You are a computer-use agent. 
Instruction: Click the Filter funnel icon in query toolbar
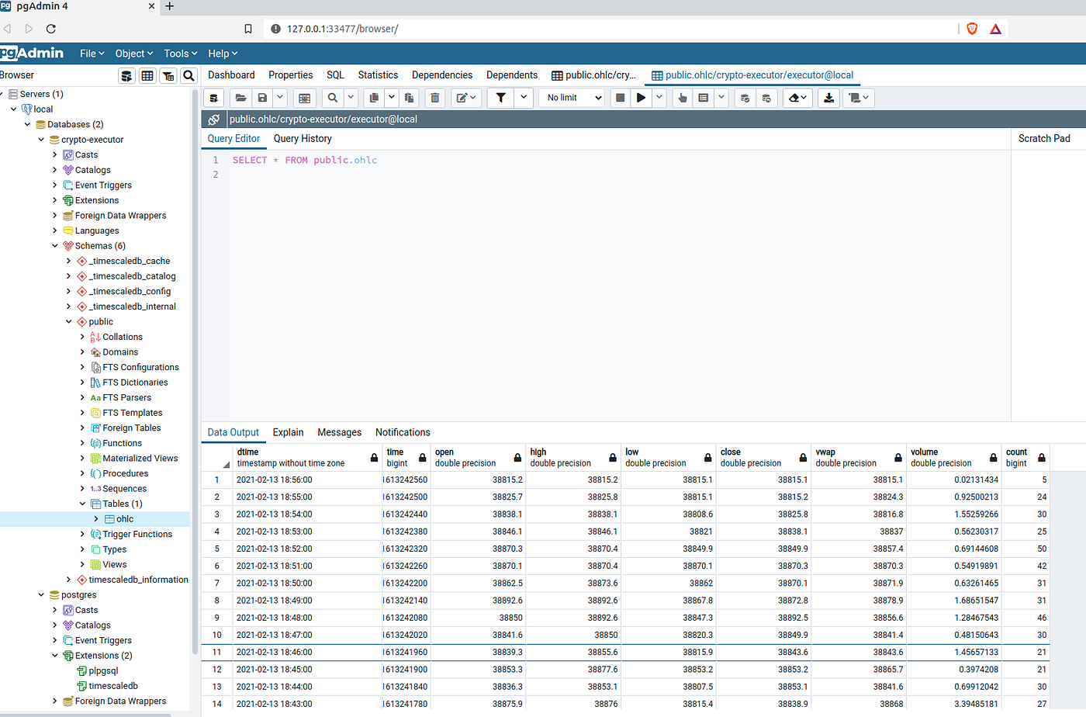click(501, 98)
